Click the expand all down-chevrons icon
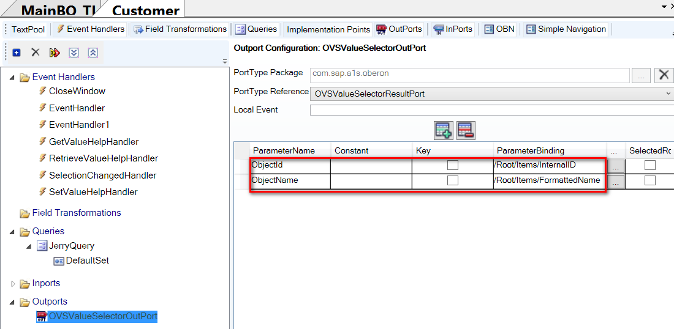The width and height of the screenshot is (674, 329). pyautogui.click(x=74, y=53)
